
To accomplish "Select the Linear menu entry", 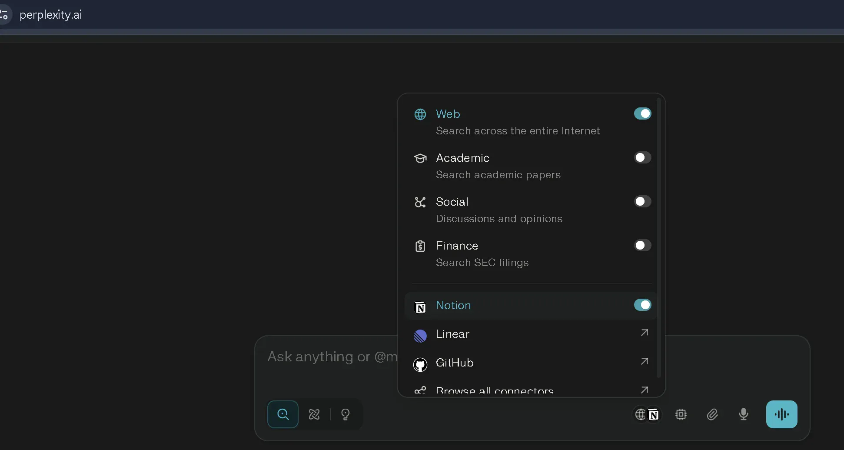I will 452,334.
